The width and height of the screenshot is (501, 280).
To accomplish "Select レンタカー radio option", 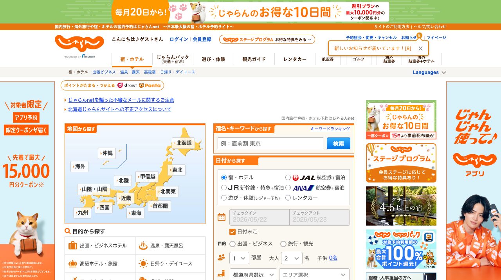I will click(x=288, y=198).
